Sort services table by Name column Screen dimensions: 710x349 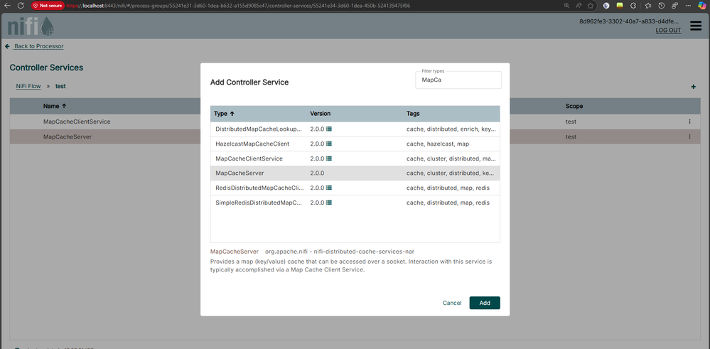point(55,106)
